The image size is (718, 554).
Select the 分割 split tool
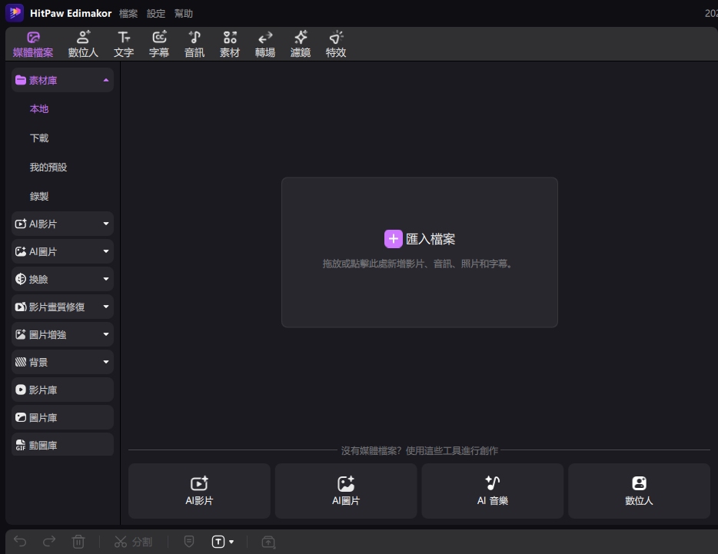[x=133, y=541]
